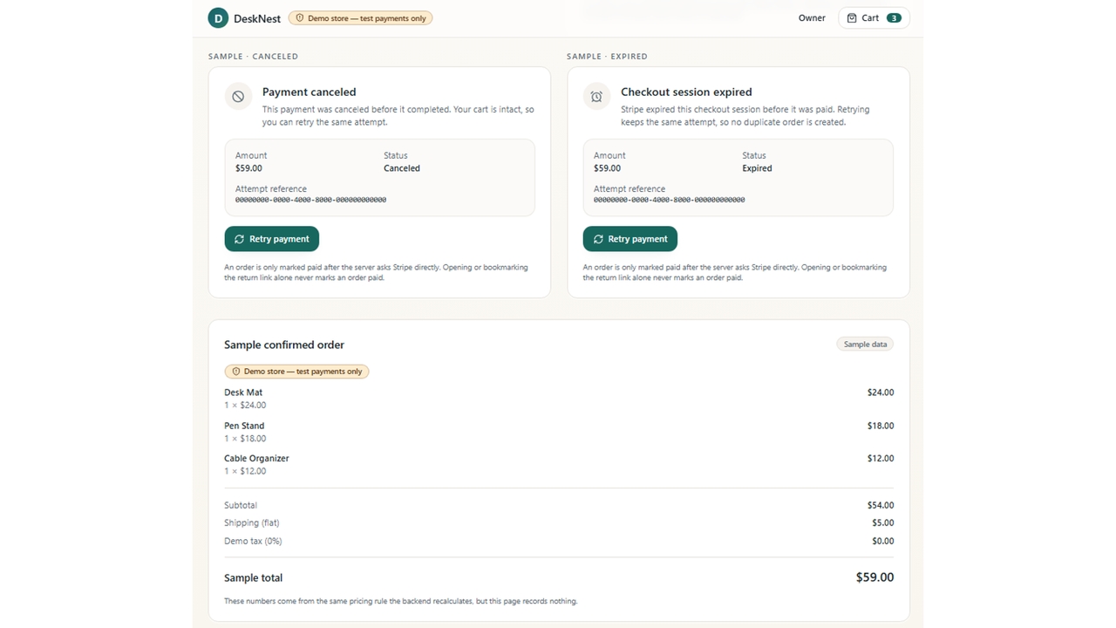This screenshot has width=1116, height=628.
Task: Click the Checkout session expired heading
Action: [x=686, y=92]
